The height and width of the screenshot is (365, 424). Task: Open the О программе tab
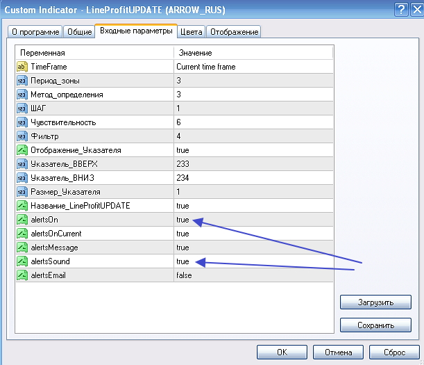pyautogui.click(x=35, y=32)
